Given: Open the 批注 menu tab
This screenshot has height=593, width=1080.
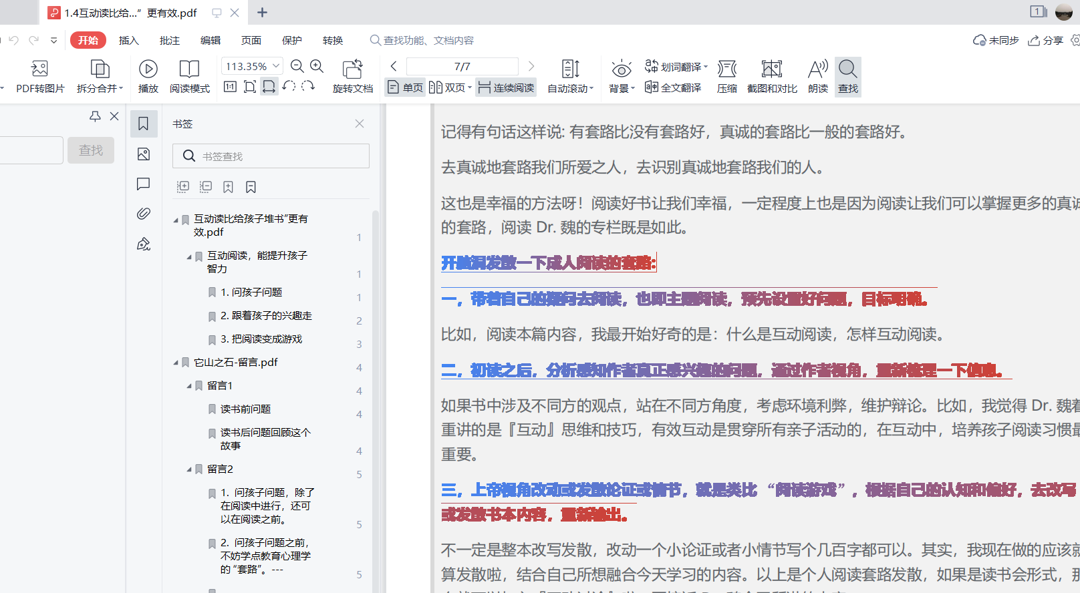Looking at the screenshot, I should click(x=169, y=40).
